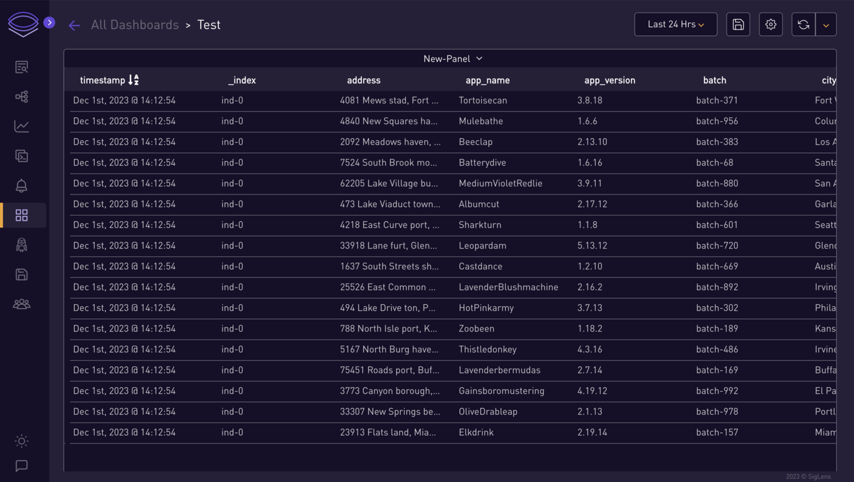The image size is (854, 482).
Task: Select the MediumVioletRedlie cell
Action: click(500, 183)
